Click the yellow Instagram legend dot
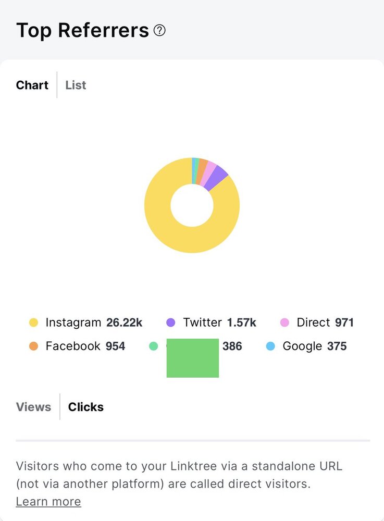This screenshot has width=384, height=521. (x=34, y=322)
